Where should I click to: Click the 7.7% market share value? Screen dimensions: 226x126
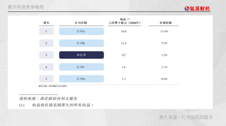(x=164, y=43)
